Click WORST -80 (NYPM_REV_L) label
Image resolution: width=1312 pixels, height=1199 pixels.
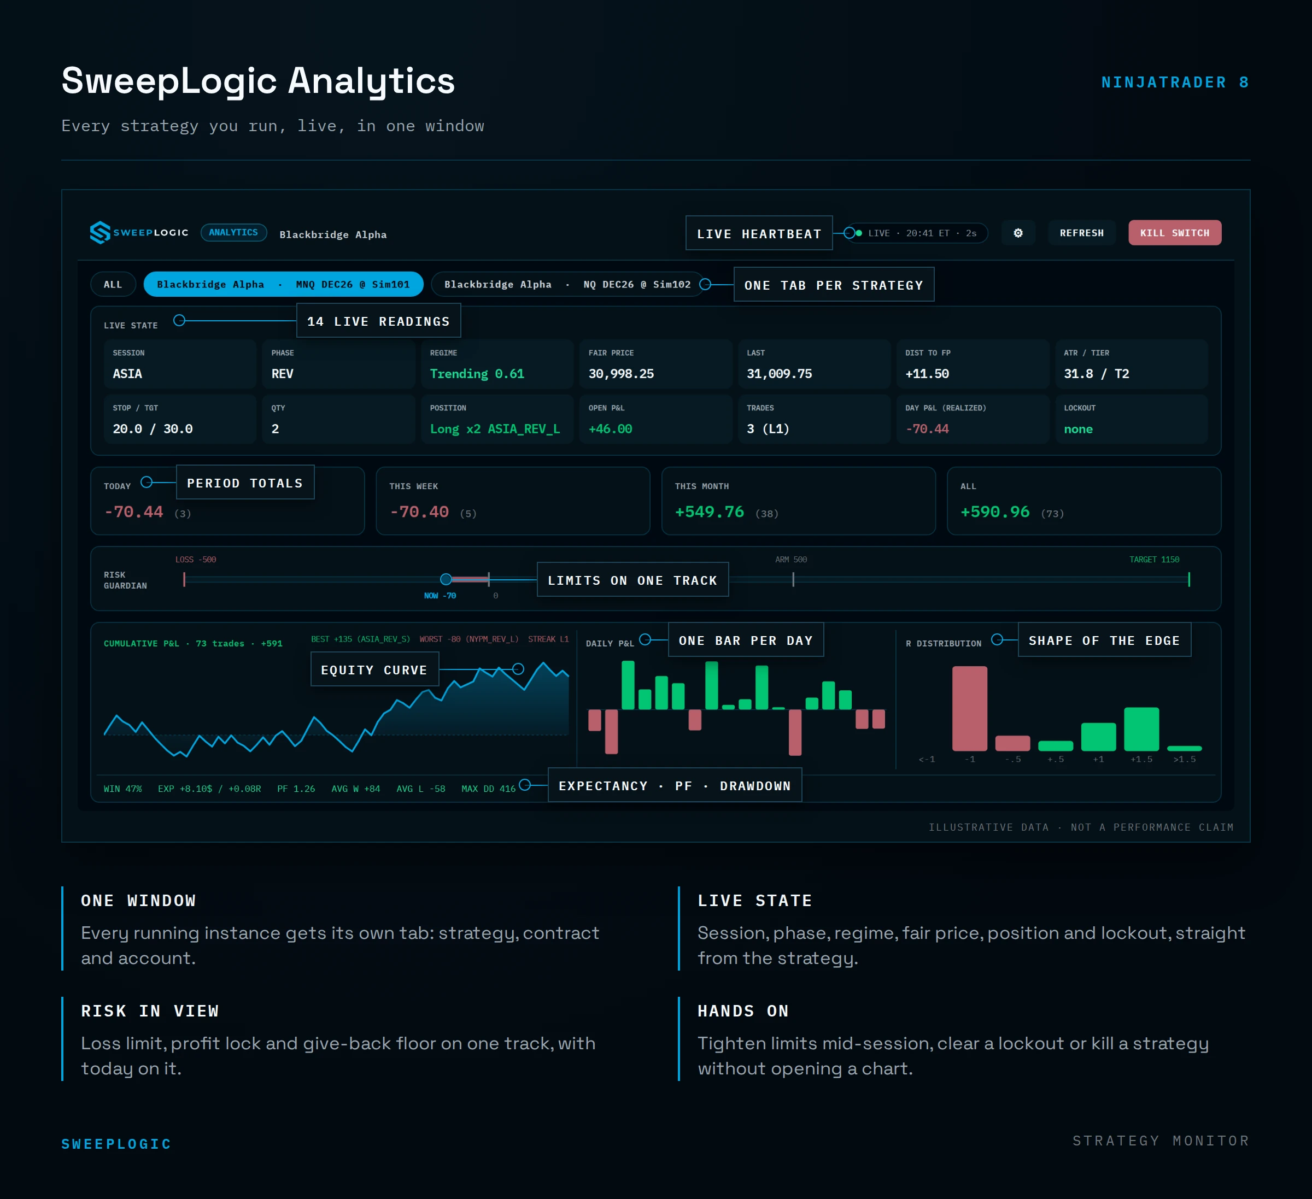[x=468, y=639]
